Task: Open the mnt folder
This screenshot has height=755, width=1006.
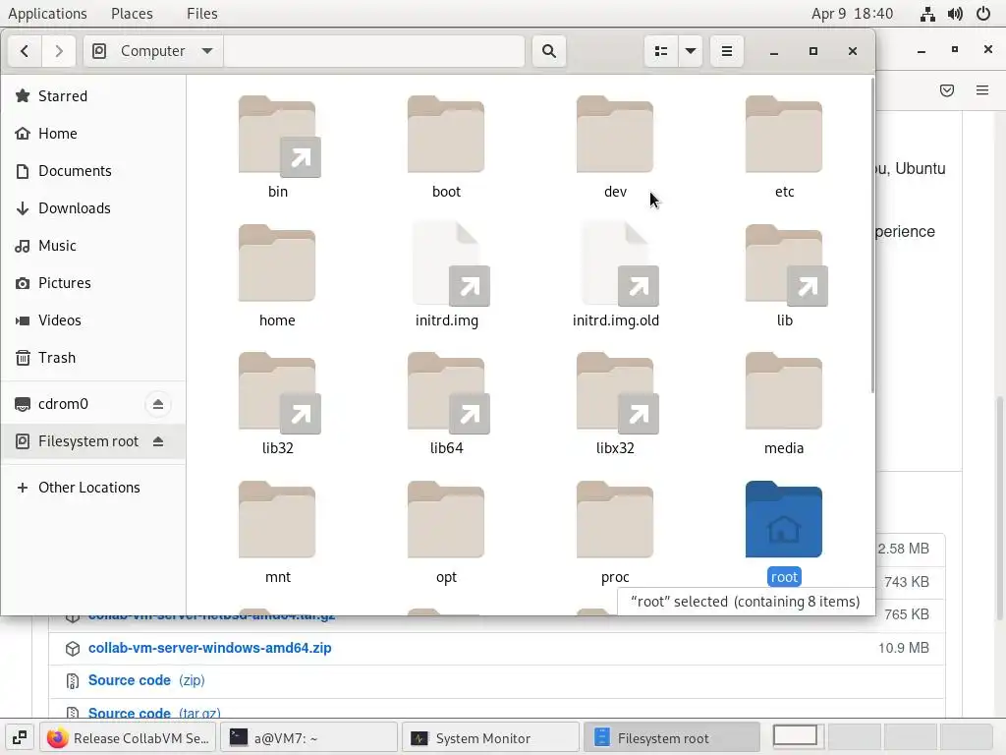Action: point(277,519)
